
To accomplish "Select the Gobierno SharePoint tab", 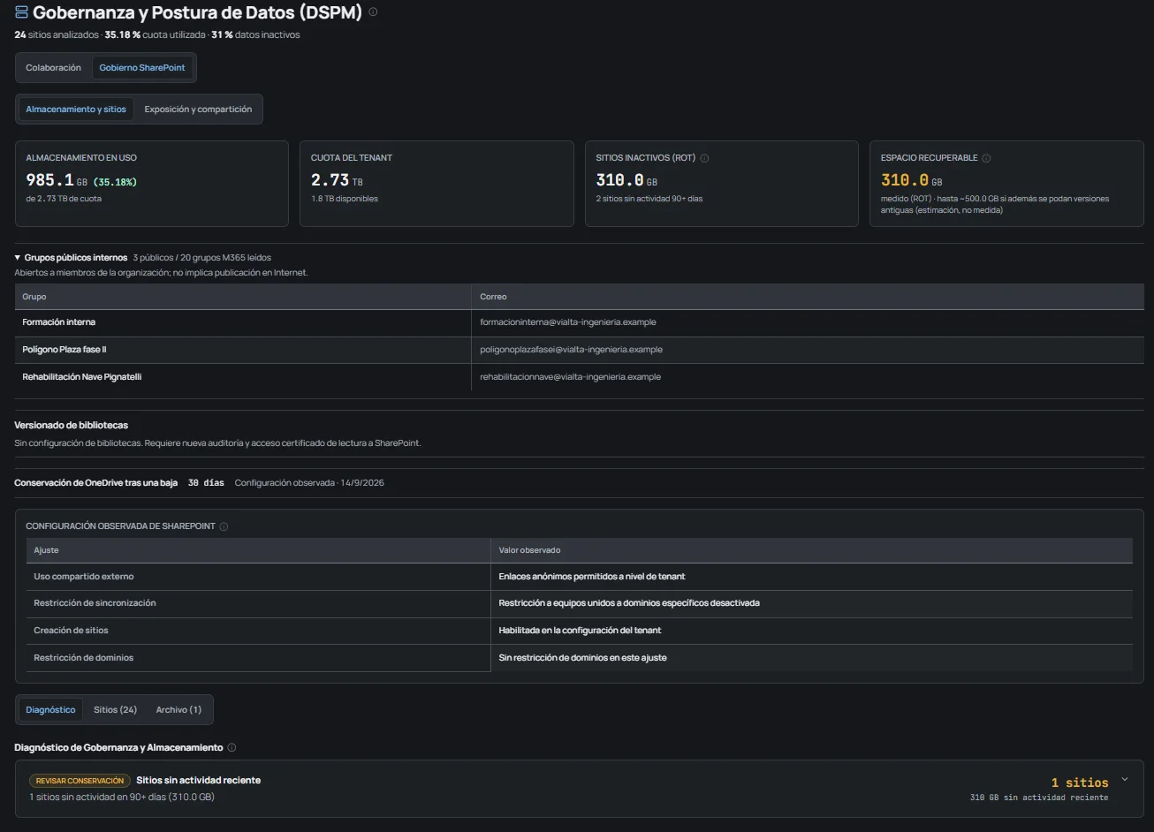I will pos(142,68).
